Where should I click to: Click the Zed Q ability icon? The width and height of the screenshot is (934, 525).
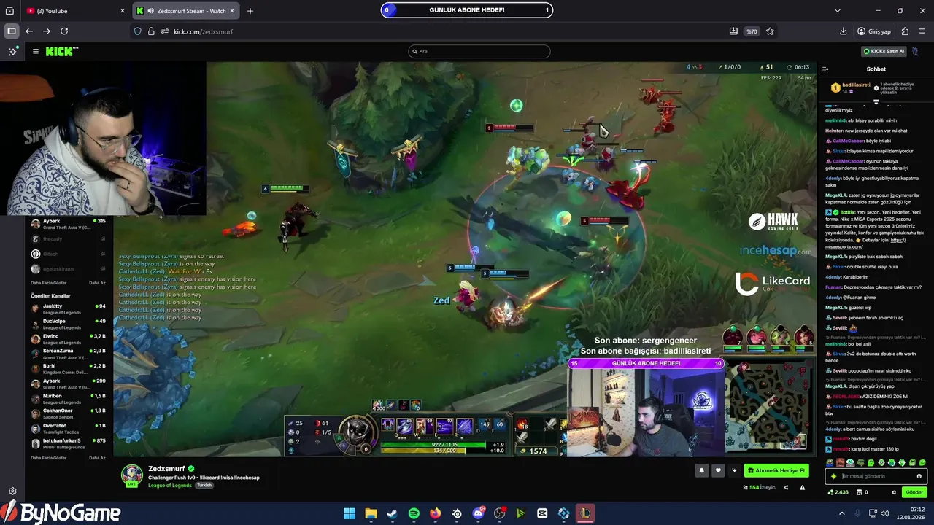point(404,425)
